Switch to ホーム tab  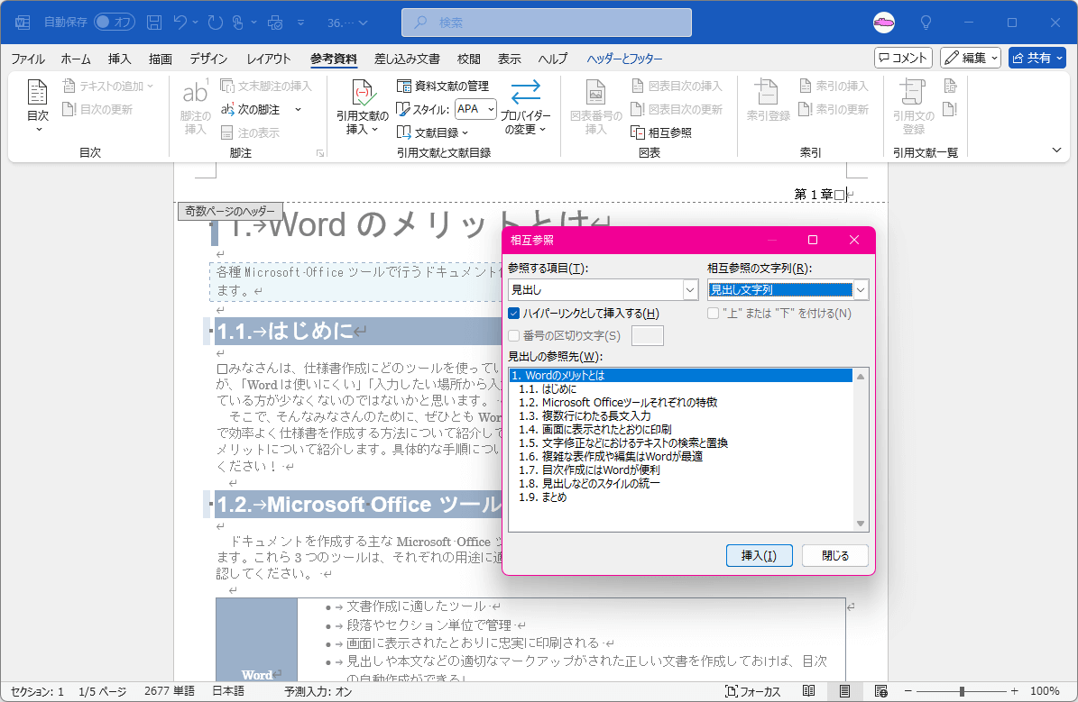(76, 59)
